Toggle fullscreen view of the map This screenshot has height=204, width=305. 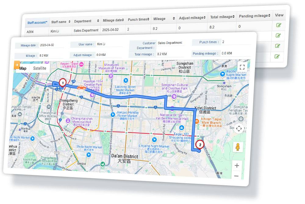point(242,67)
